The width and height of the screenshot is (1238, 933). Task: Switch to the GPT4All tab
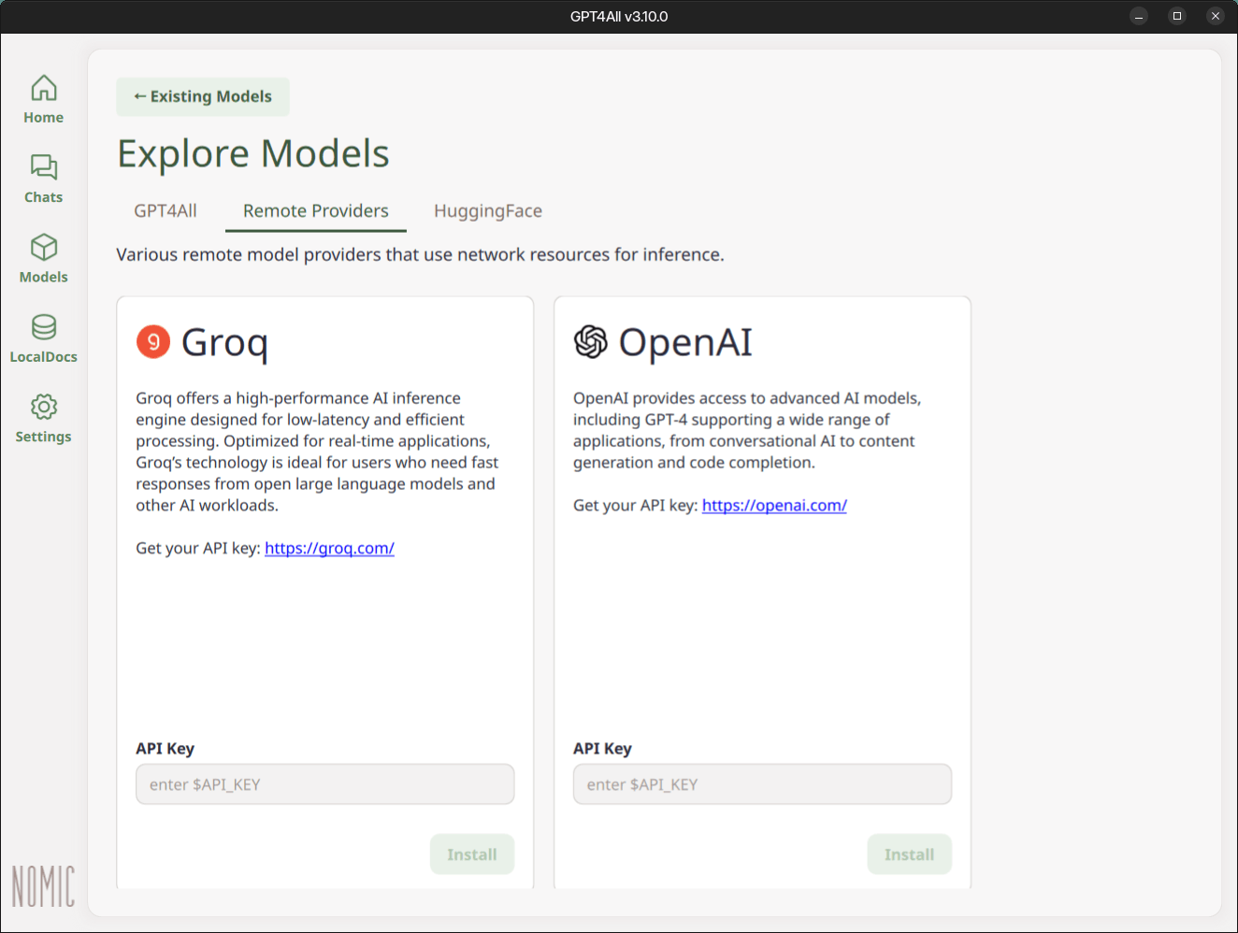pos(166,211)
